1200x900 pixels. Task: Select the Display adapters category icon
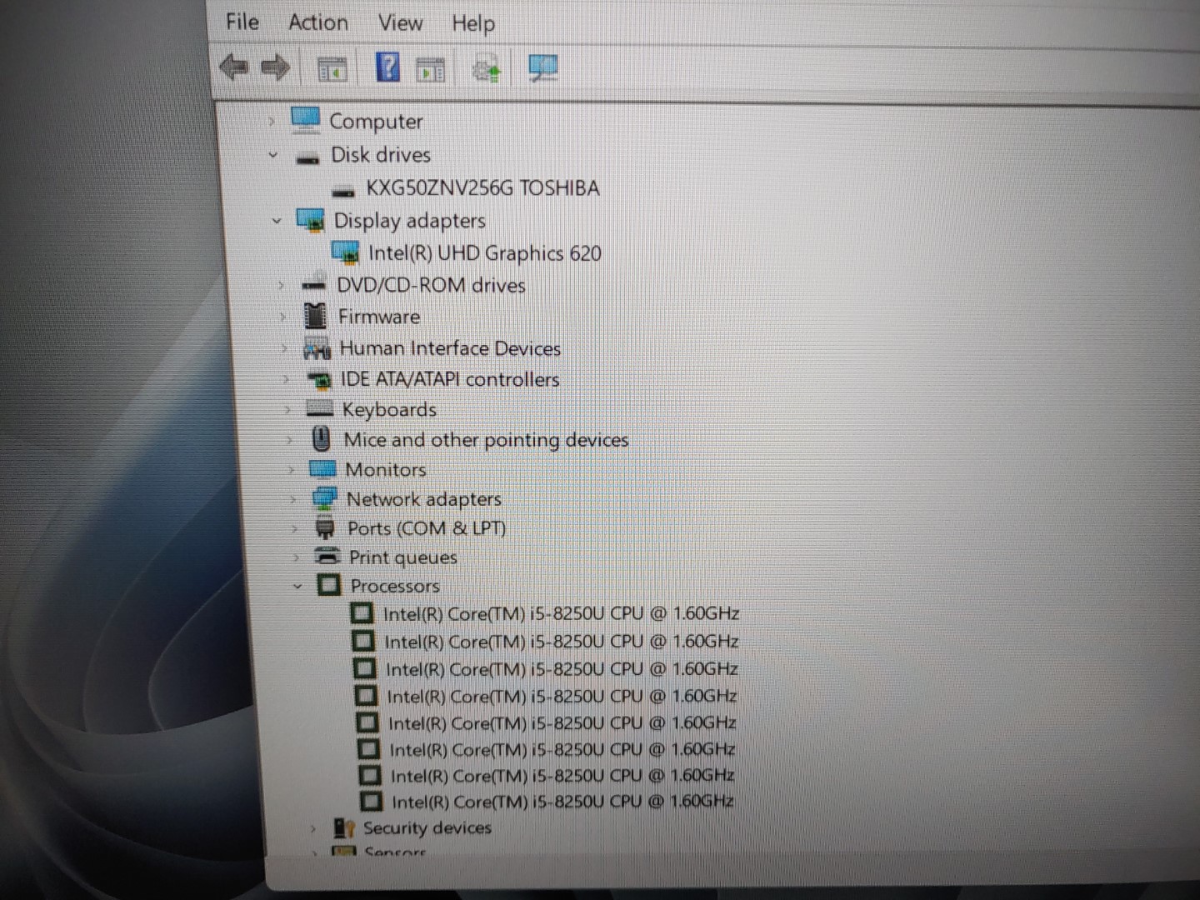(311, 221)
